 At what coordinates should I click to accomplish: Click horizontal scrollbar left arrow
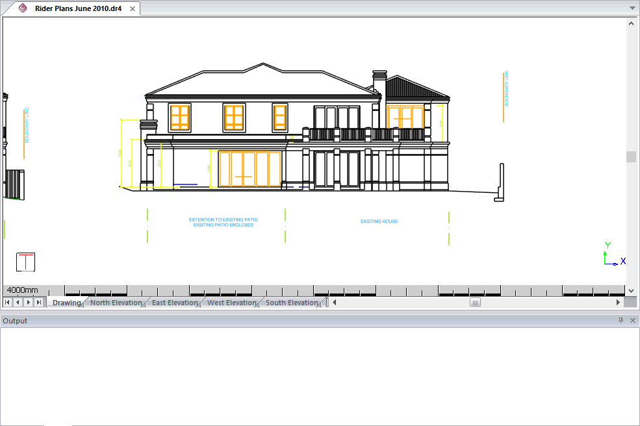pos(335,303)
